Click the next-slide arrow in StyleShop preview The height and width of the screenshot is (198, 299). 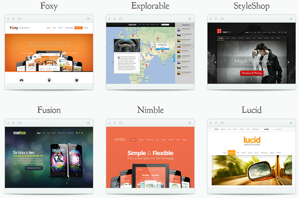pyautogui.click(x=288, y=62)
